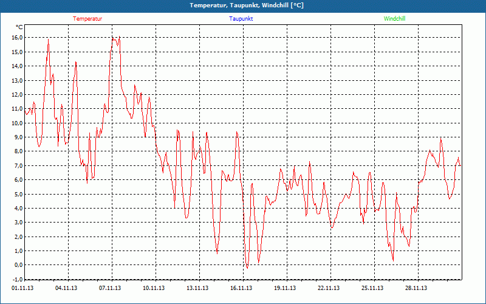Image resolution: width=486 pixels, height=304 pixels.
Task: Click the °C unit label
Action: pos(19,27)
